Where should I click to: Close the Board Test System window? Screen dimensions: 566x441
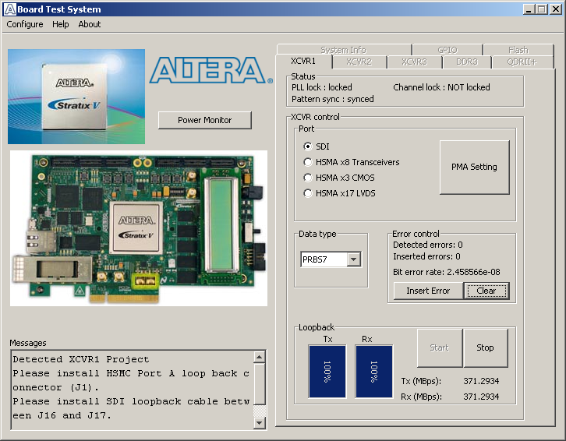(555, 9)
